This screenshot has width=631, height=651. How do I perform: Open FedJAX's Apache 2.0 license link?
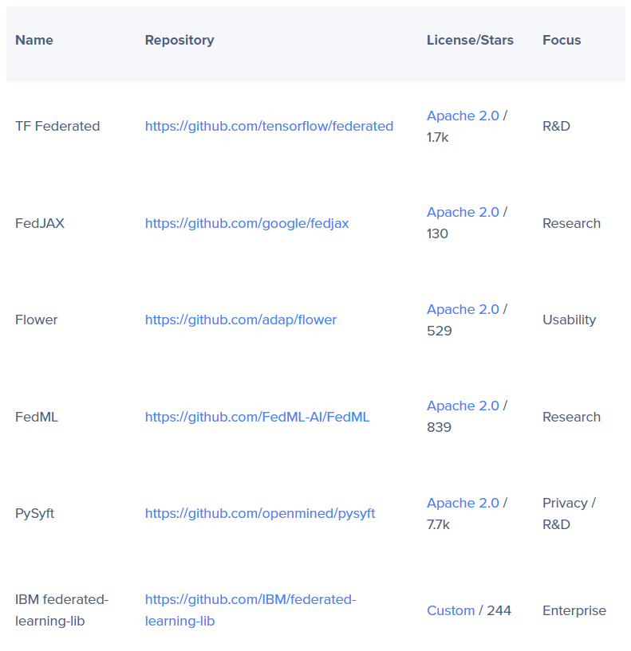coord(463,212)
